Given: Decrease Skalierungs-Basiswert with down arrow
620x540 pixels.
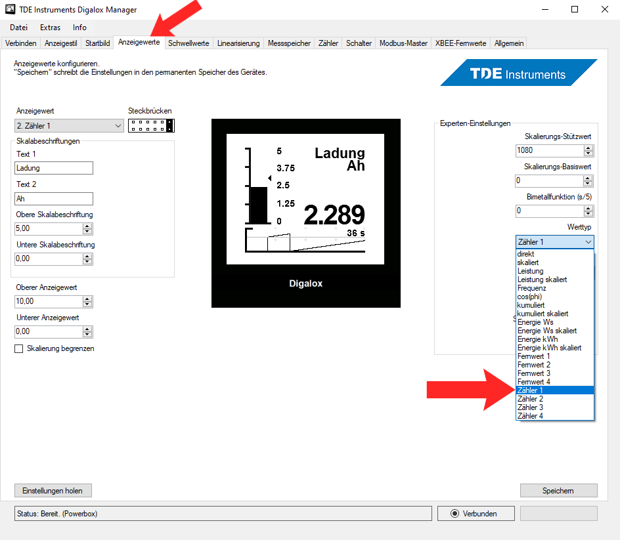Looking at the screenshot, I should 588,184.
